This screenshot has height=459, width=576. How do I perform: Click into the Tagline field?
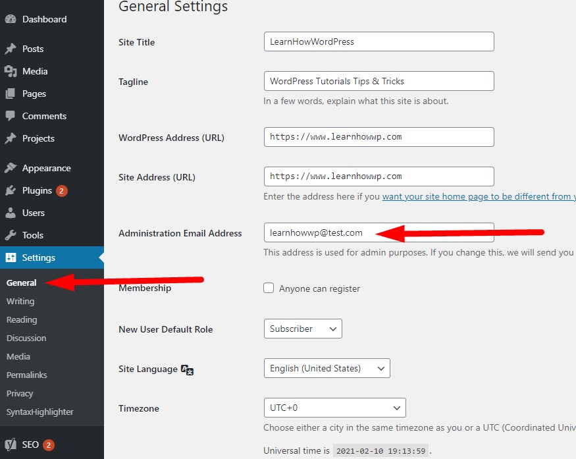click(379, 81)
